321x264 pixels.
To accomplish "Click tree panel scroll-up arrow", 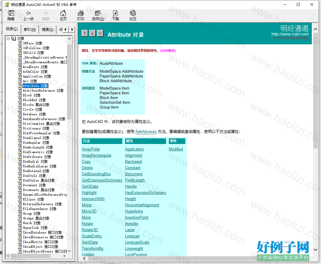I will (x=69, y=38).
